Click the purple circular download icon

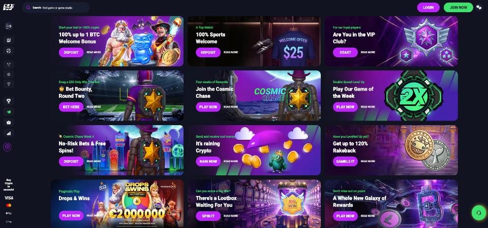[x=7, y=147]
